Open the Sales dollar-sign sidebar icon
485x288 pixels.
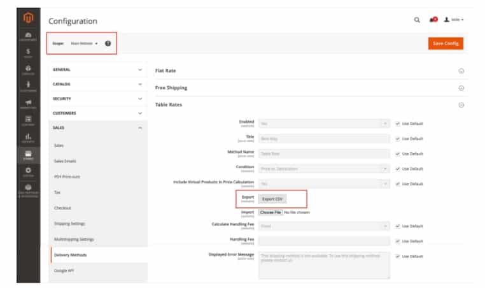click(x=28, y=54)
